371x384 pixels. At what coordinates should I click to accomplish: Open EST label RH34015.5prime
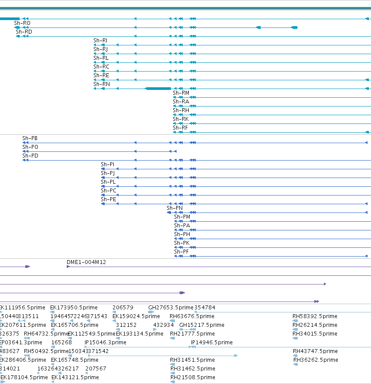click(x=315, y=334)
